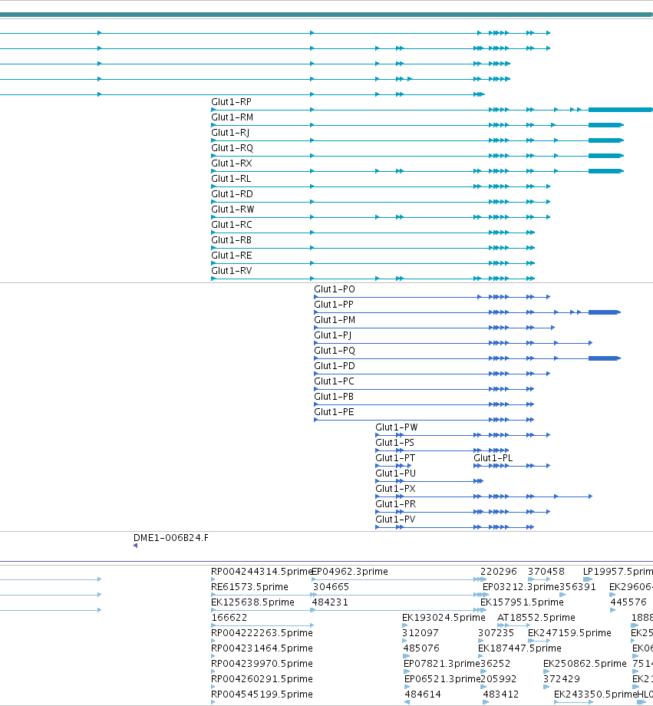Screen dimensions: 653x706
Task: Click the Glut1-PV protein label
Action: pos(395,519)
